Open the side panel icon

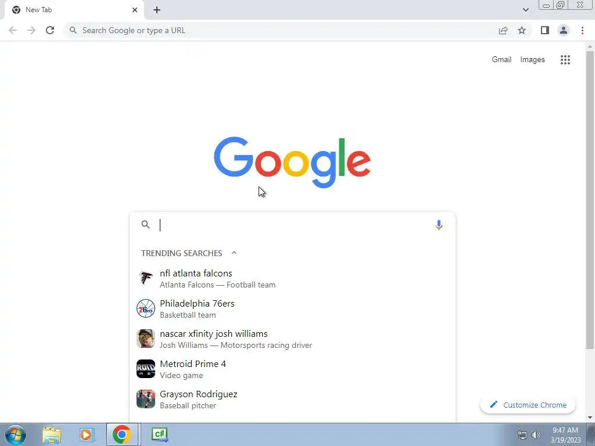click(545, 30)
